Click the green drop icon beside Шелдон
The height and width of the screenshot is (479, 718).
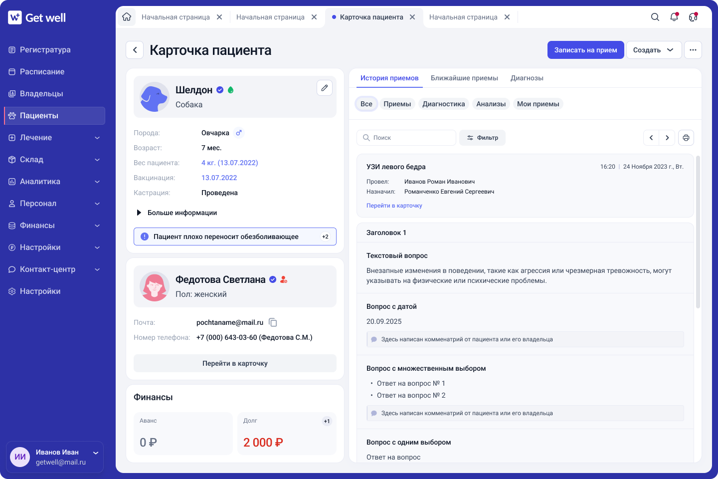tap(230, 90)
